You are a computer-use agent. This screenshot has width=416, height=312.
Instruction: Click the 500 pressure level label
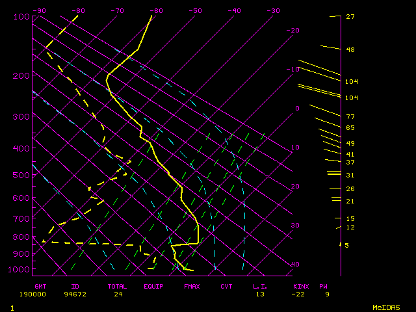(21, 175)
